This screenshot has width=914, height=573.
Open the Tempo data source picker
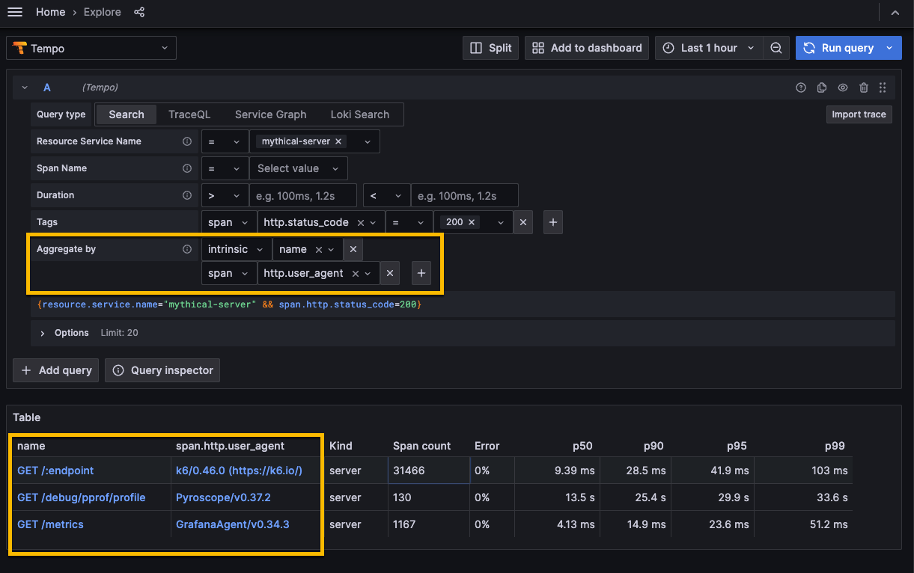click(91, 47)
